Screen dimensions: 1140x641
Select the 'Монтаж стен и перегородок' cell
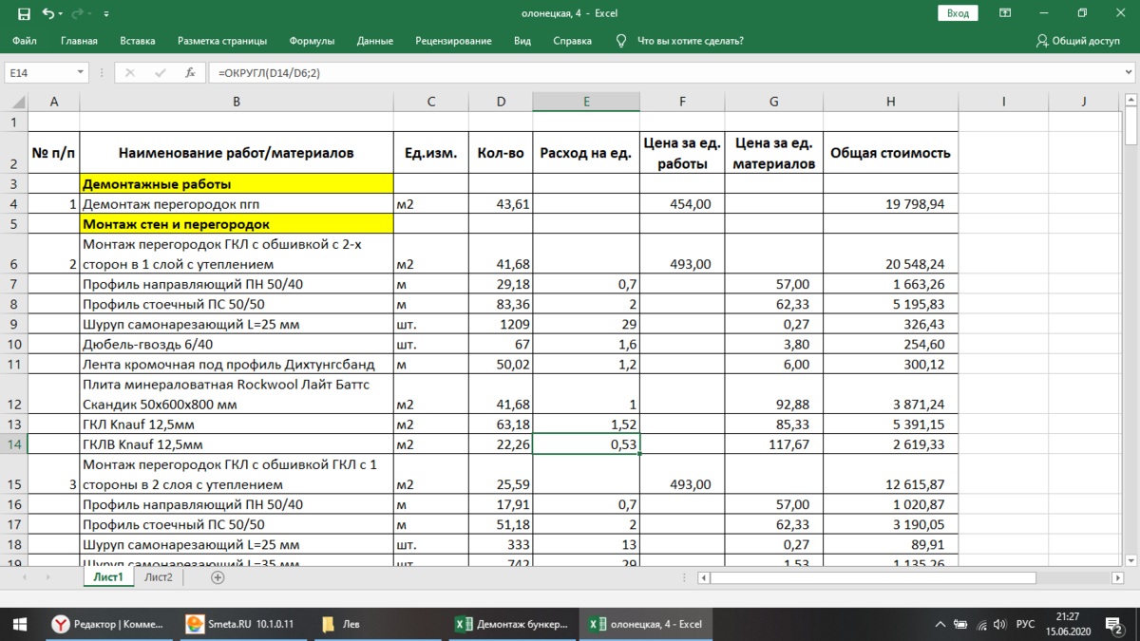click(237, 224)
